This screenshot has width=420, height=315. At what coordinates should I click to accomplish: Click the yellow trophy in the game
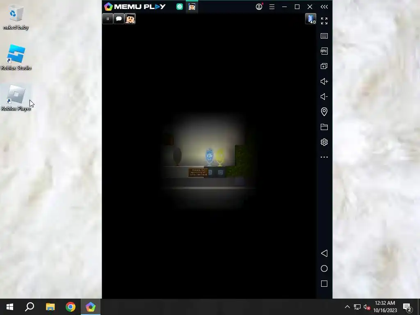pyautogui.click(x=220, y=157)
